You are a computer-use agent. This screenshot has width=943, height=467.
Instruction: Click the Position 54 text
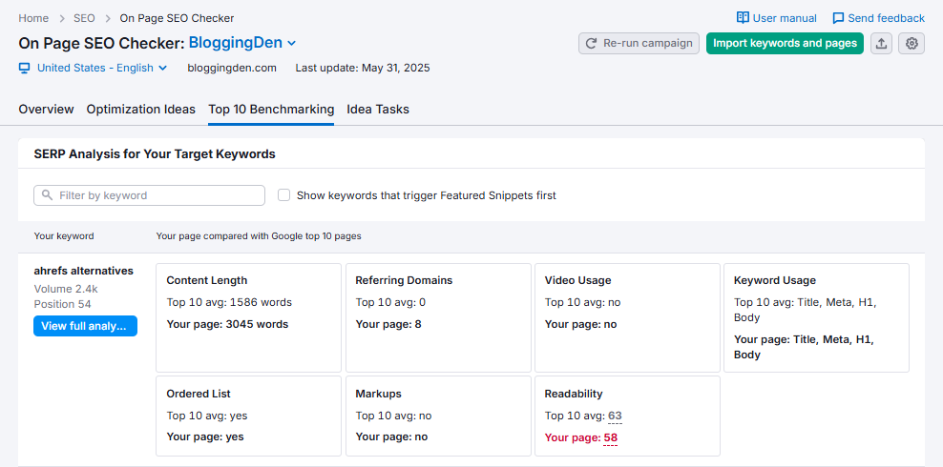click(x=63, y=304)
